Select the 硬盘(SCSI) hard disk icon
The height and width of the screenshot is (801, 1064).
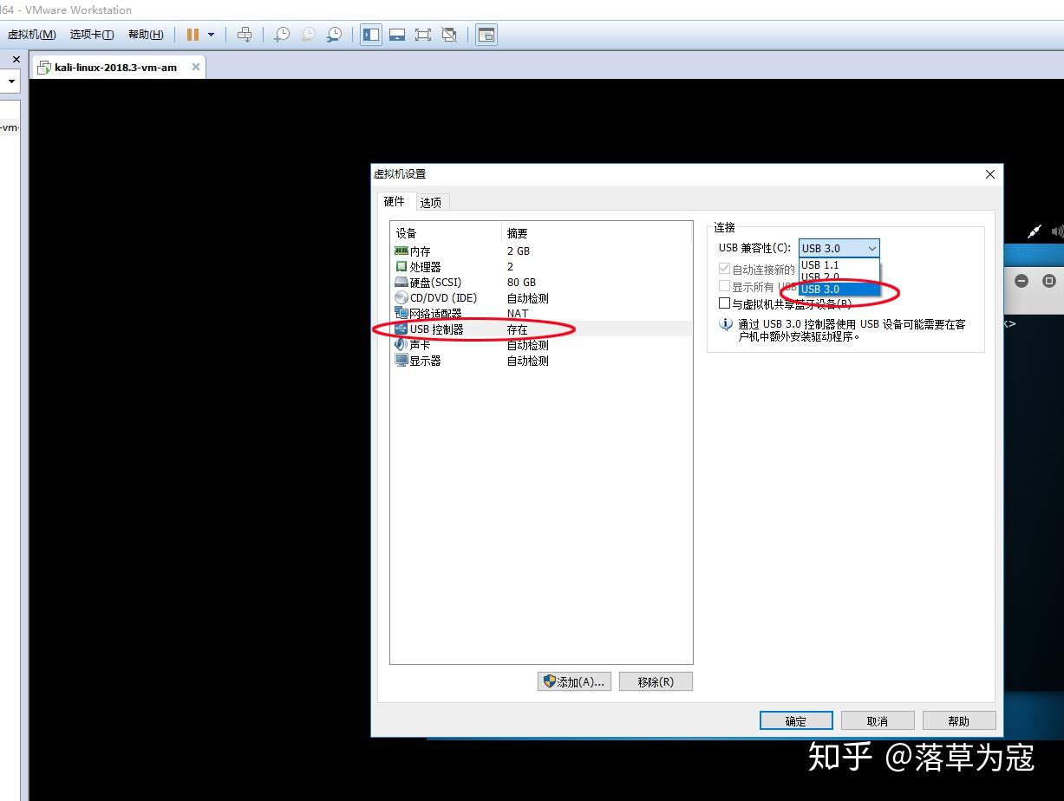401,282
